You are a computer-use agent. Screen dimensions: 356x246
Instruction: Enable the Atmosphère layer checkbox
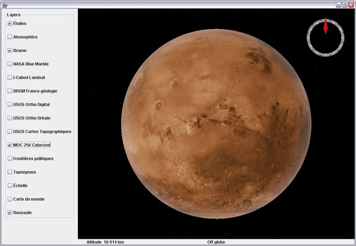(9, 37)
